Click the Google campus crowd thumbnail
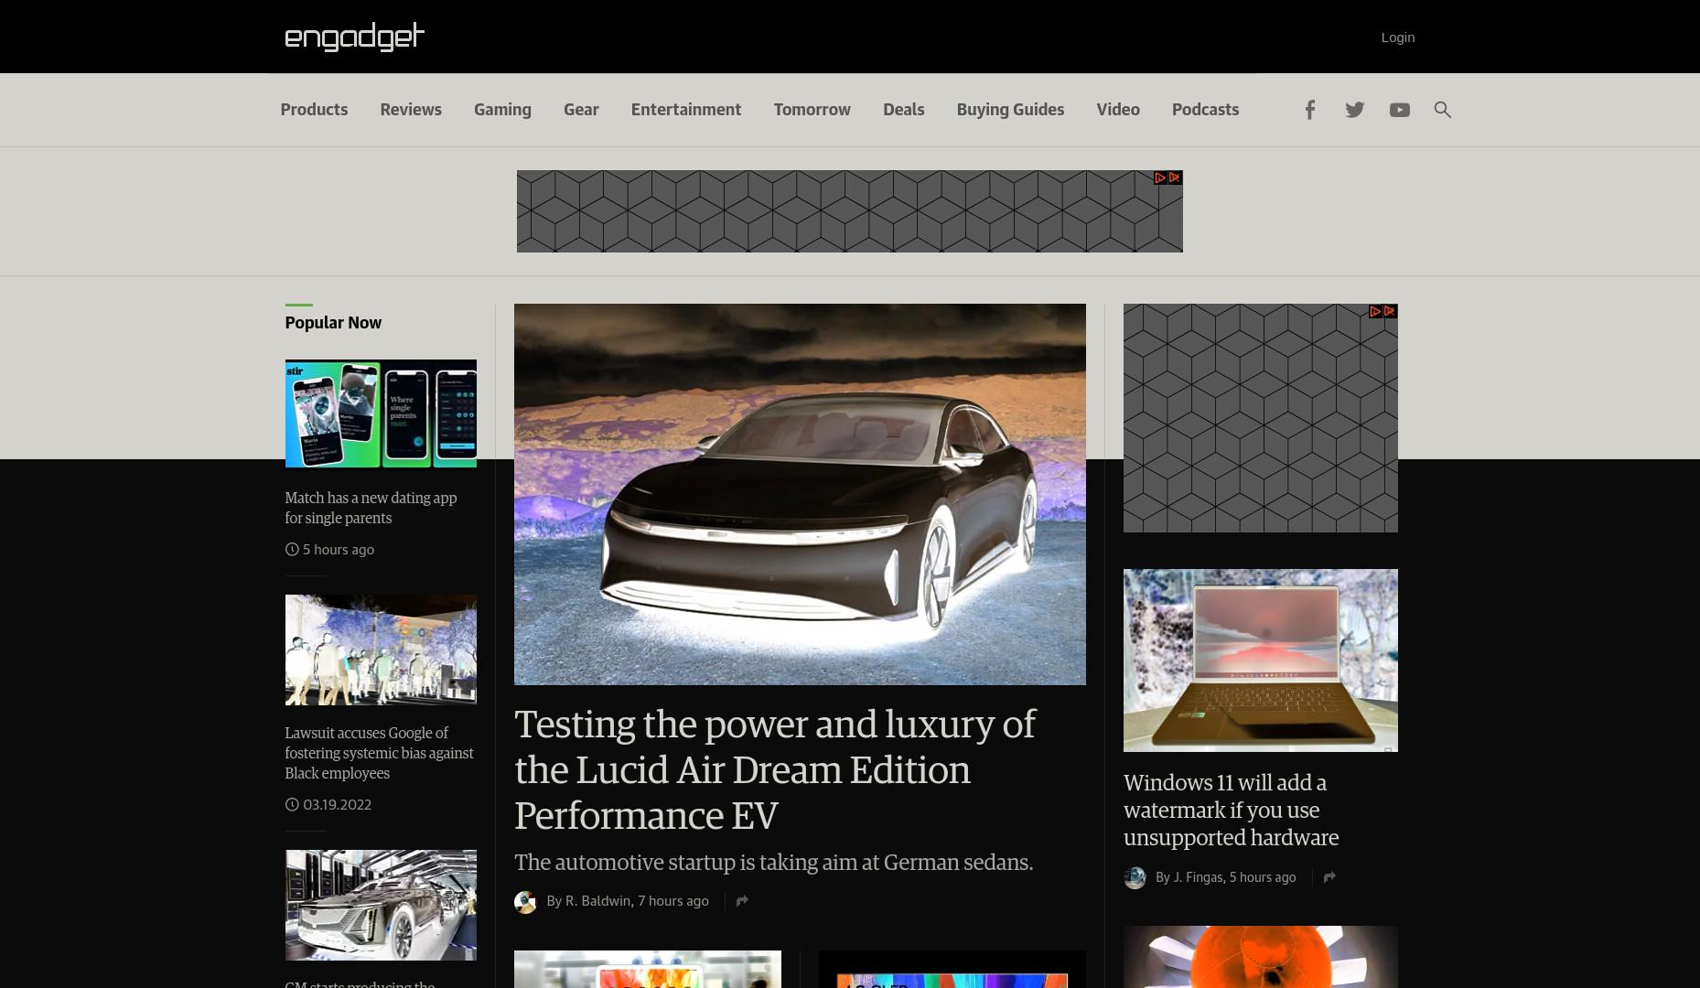Viewport: 1700px width, 988px height. tap(381, 650)
